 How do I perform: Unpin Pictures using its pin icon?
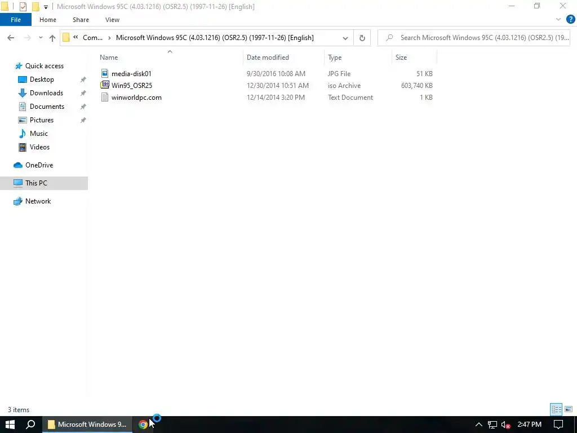point(83,120)
